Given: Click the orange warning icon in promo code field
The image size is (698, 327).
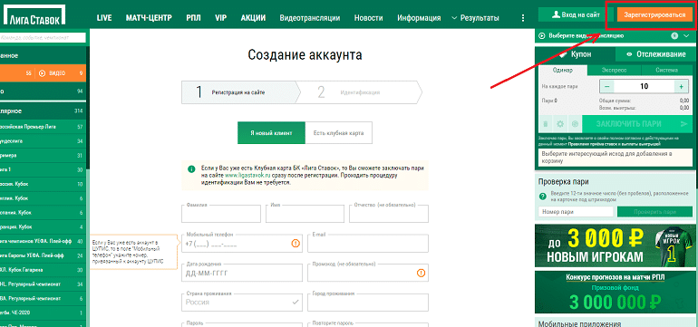Looking at the screenshot, I should point(422,273).
